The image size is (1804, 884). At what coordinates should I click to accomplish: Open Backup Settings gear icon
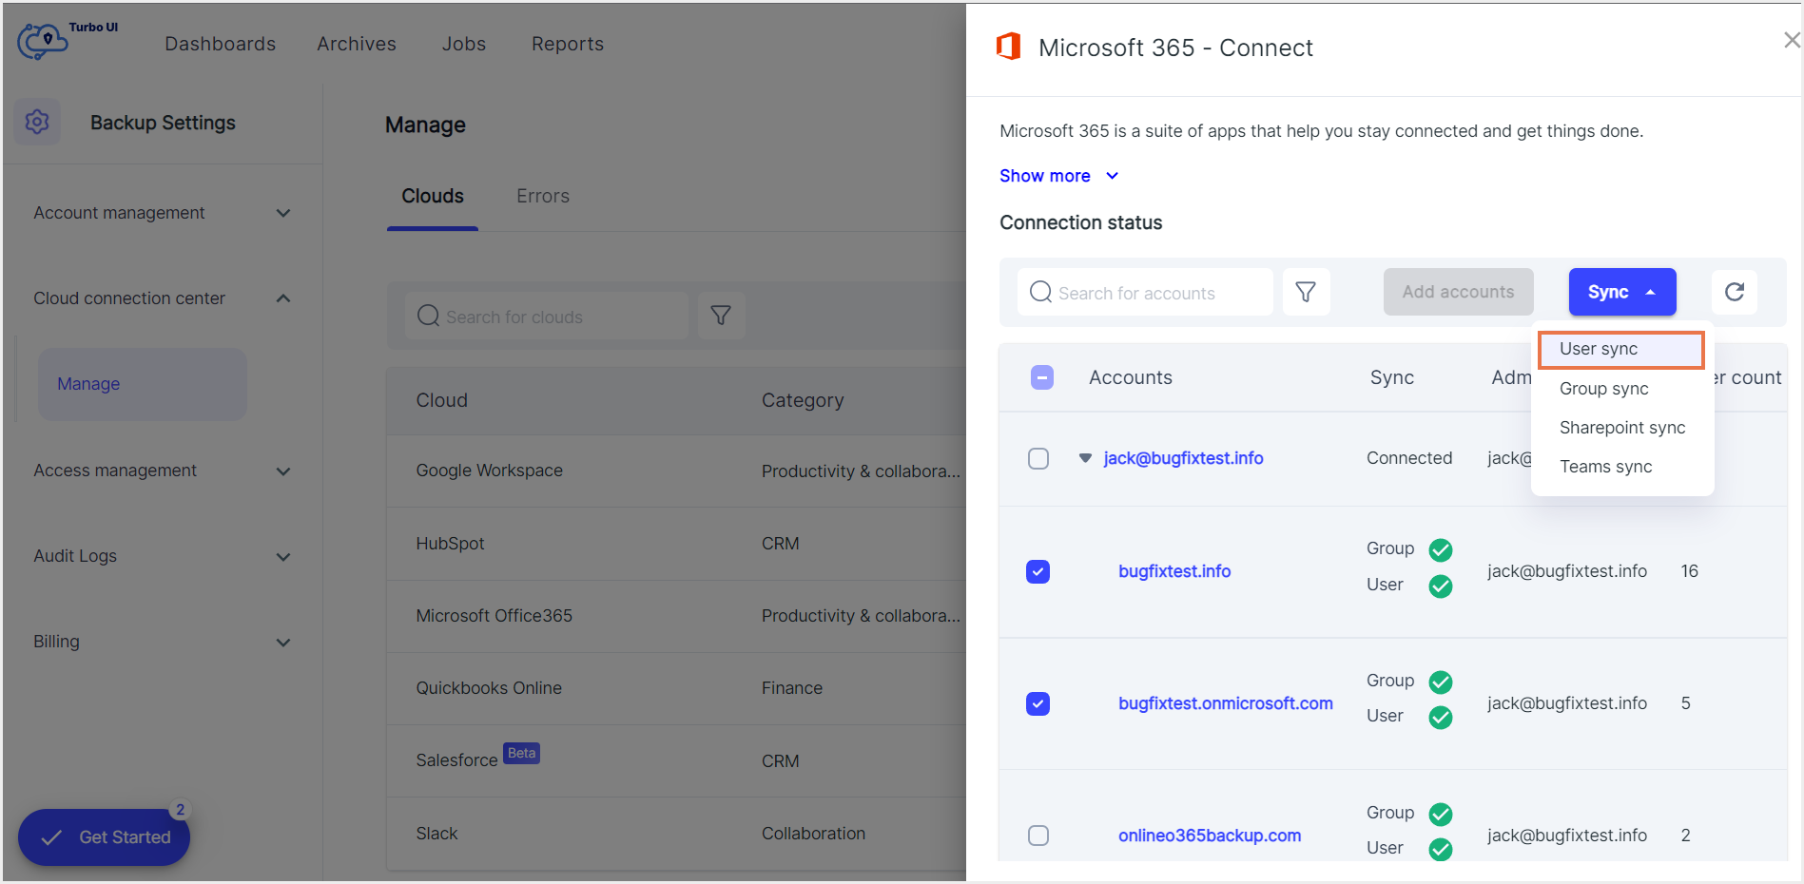click(36, 122)
